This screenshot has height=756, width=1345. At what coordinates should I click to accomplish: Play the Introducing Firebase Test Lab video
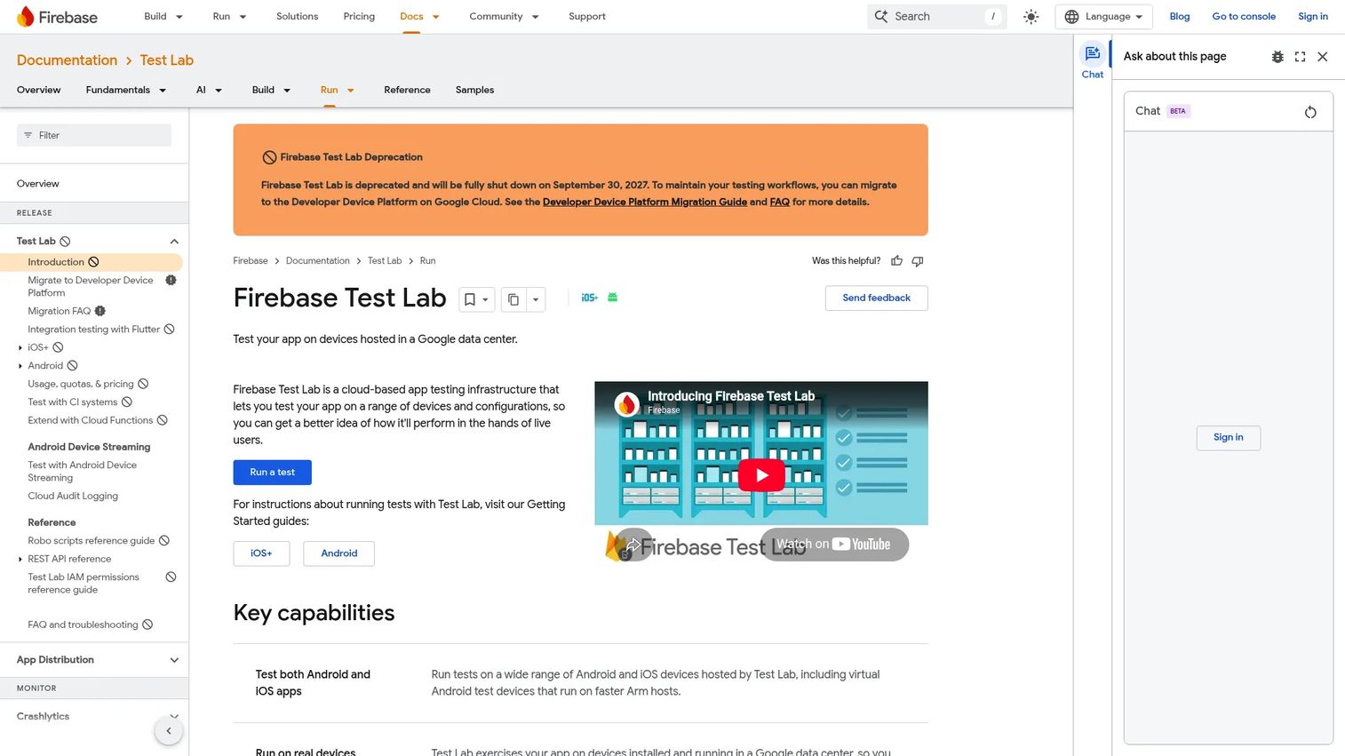tap(761, 475)
